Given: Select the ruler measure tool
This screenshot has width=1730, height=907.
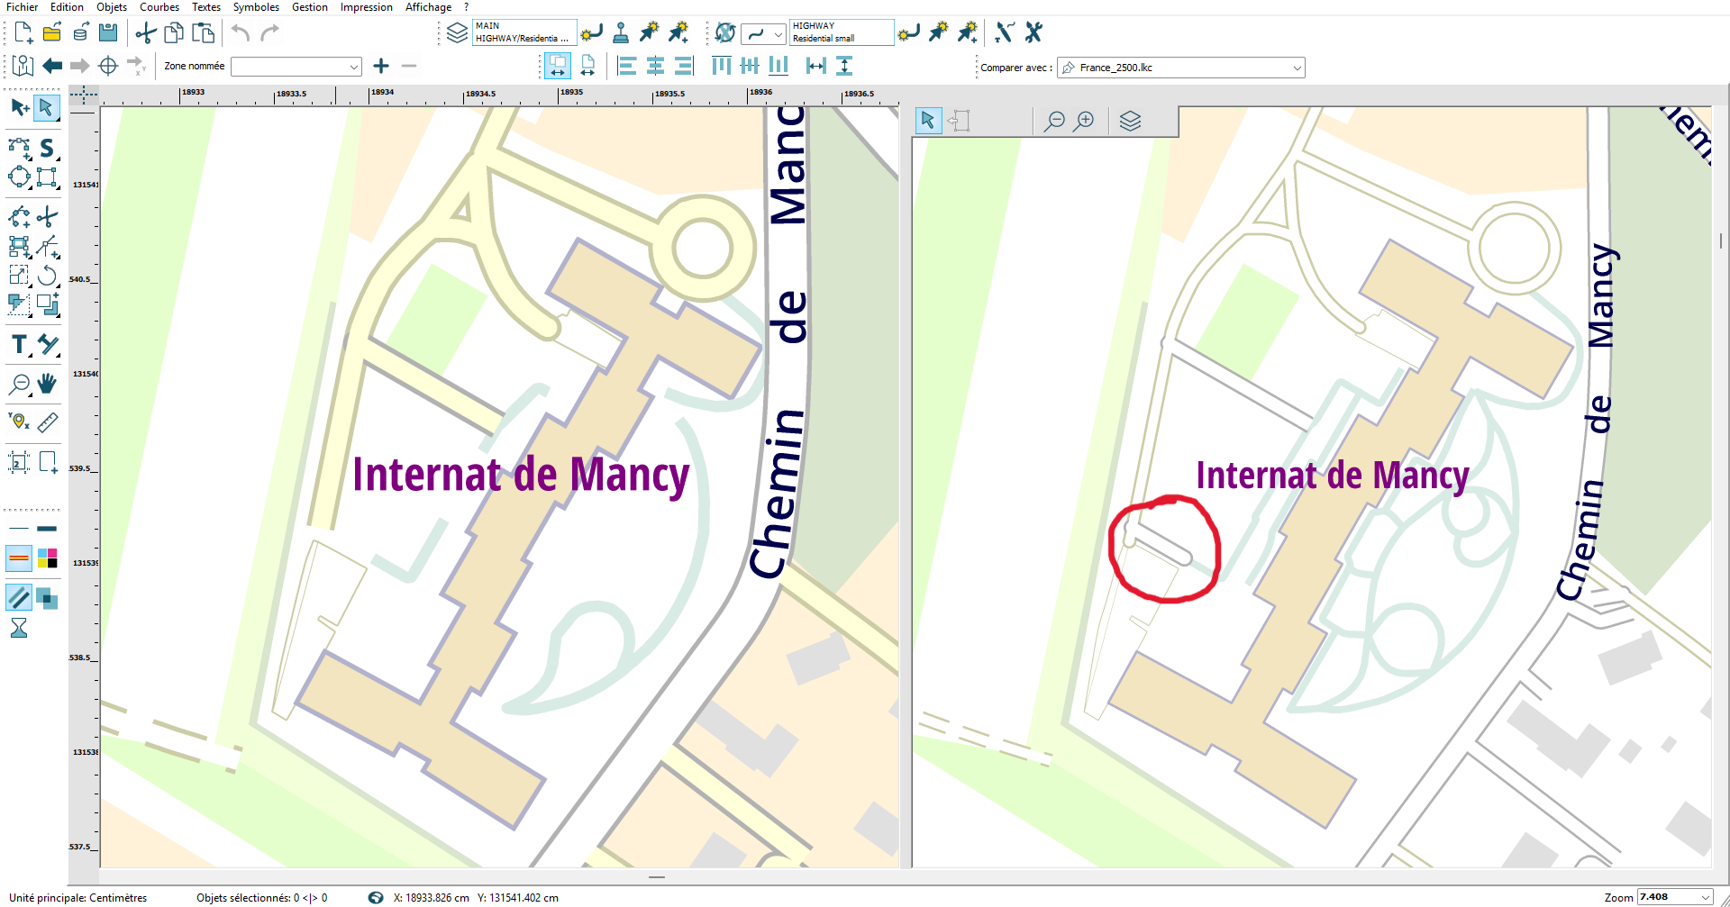Looking at the screenshot, I should (x=48, y=422).
